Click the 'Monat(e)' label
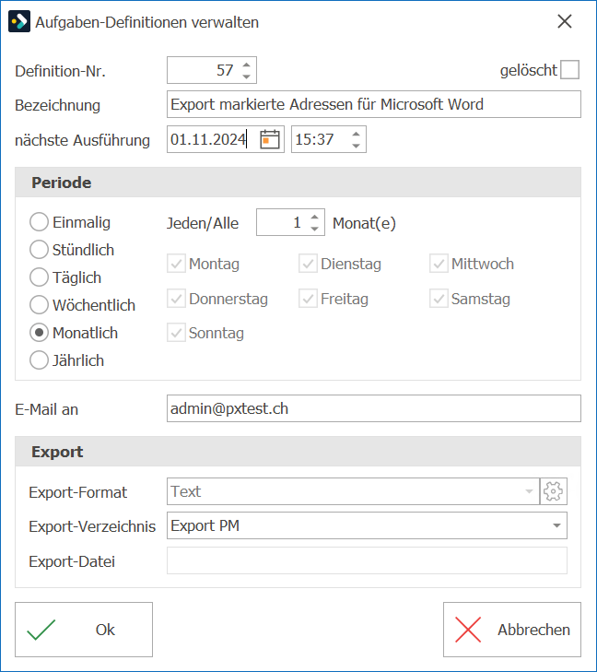 (364, 223)
